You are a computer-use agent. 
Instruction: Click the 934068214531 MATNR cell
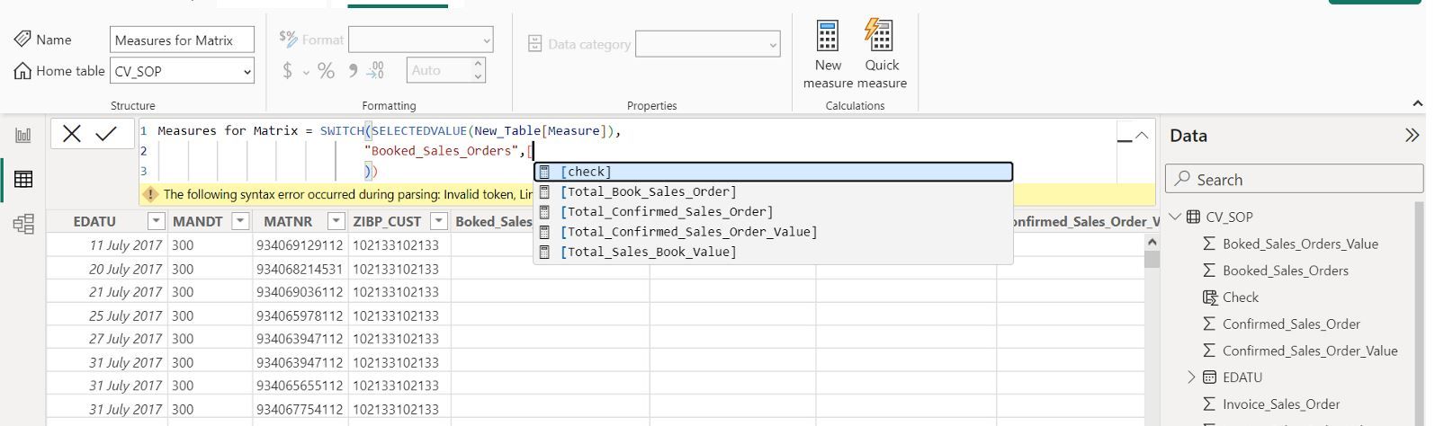[x=300, y=269]
